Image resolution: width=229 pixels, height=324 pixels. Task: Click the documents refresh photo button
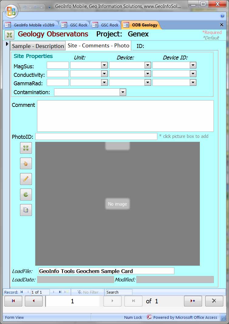click(26, 210)
